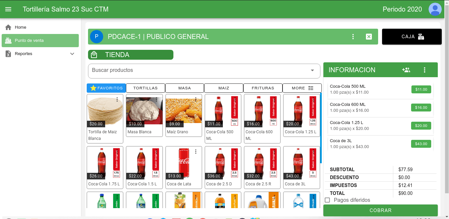The image size is (449, 219).
Task: Select Punto de venta in sidebar
Action: coord(40,41)
